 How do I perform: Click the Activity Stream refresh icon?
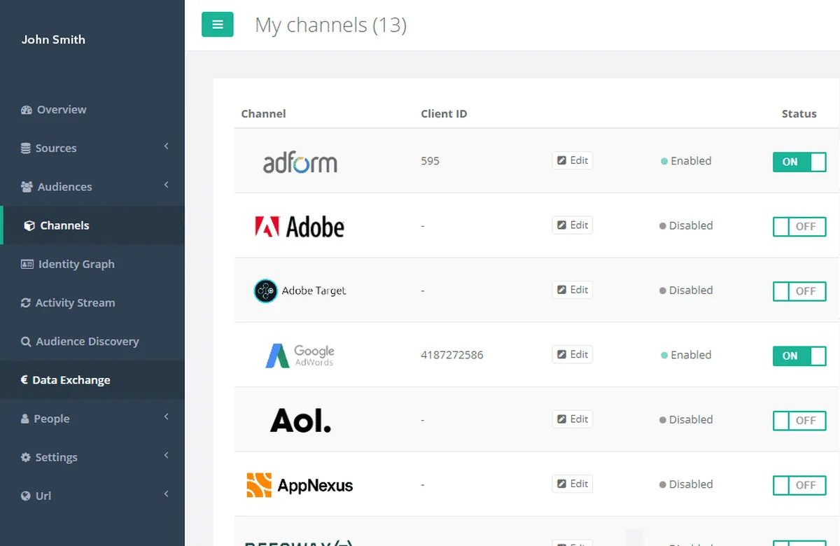[x=26, y=302]
